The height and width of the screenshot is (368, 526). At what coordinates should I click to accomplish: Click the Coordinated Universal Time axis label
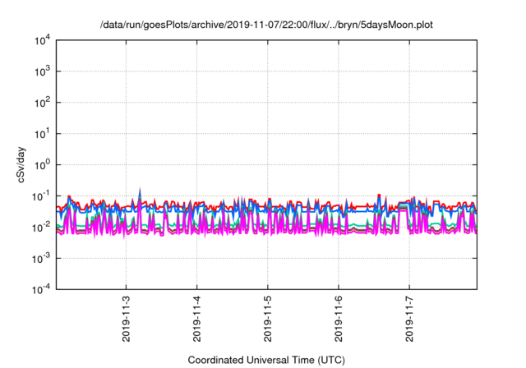[265, 360]
